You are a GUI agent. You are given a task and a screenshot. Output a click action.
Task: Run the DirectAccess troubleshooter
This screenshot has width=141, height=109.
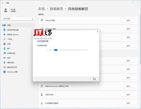pos(128,86)
